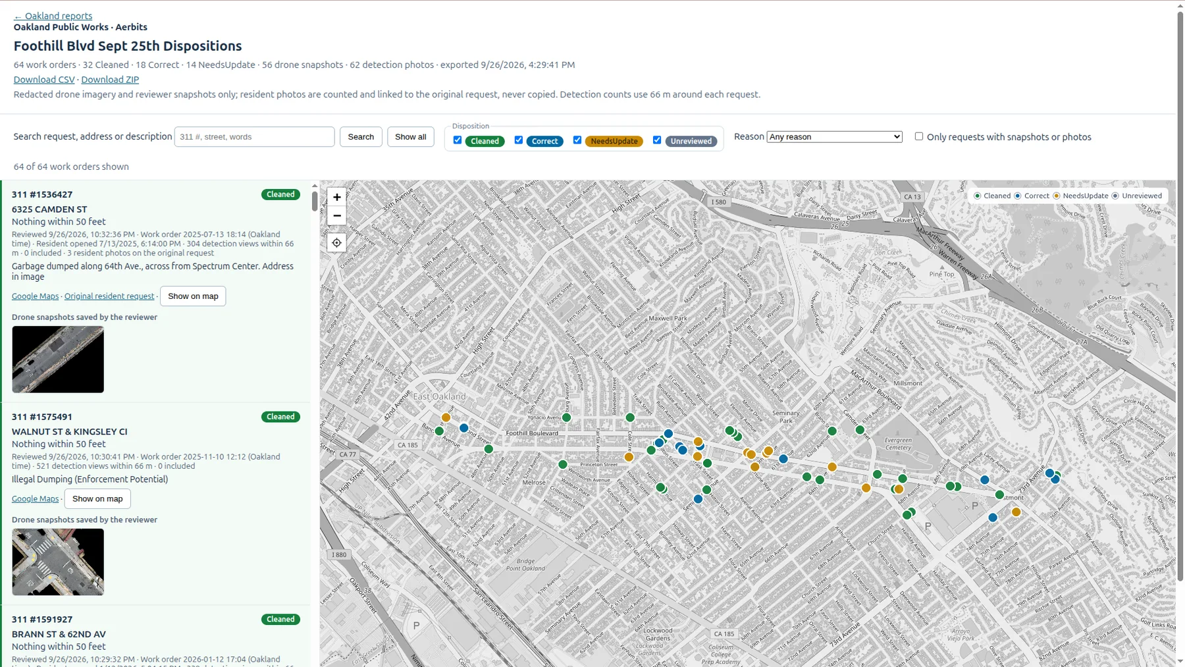Toggle the NeedsUpdate disposition checkbox
1185x667 pixels.
577,140
